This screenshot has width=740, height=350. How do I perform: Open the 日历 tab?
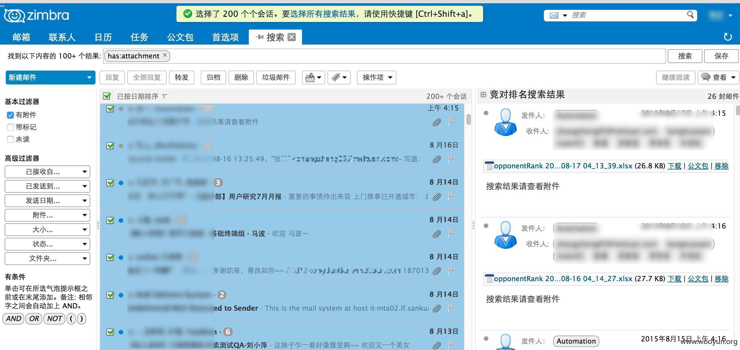(x=103, y=37)
